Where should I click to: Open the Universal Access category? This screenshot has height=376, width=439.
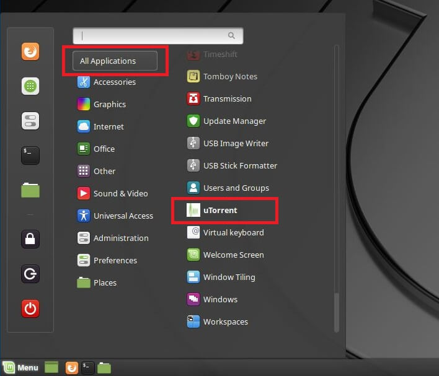(115, 216)
